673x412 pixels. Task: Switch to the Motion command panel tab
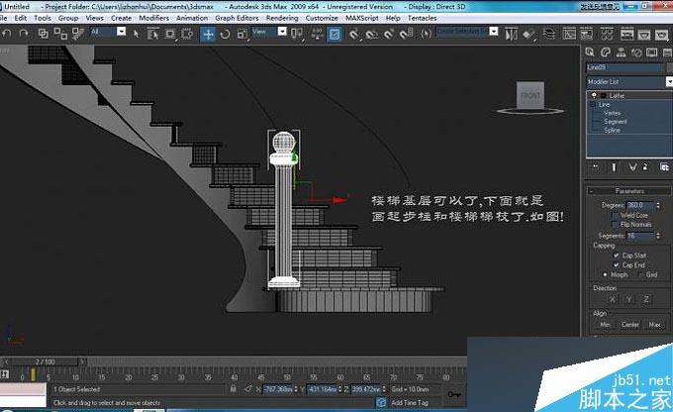click(636, 52)
